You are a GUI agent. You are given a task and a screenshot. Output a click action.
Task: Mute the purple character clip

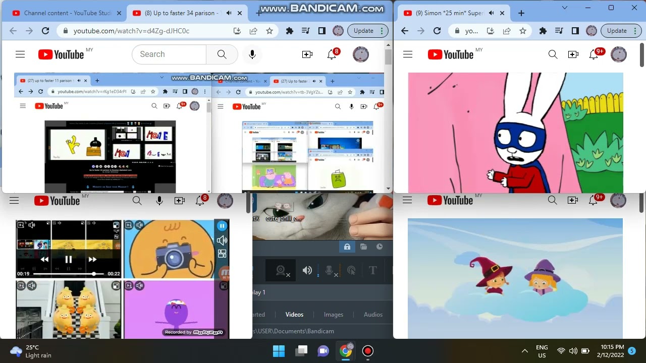(x=140, y=286)
